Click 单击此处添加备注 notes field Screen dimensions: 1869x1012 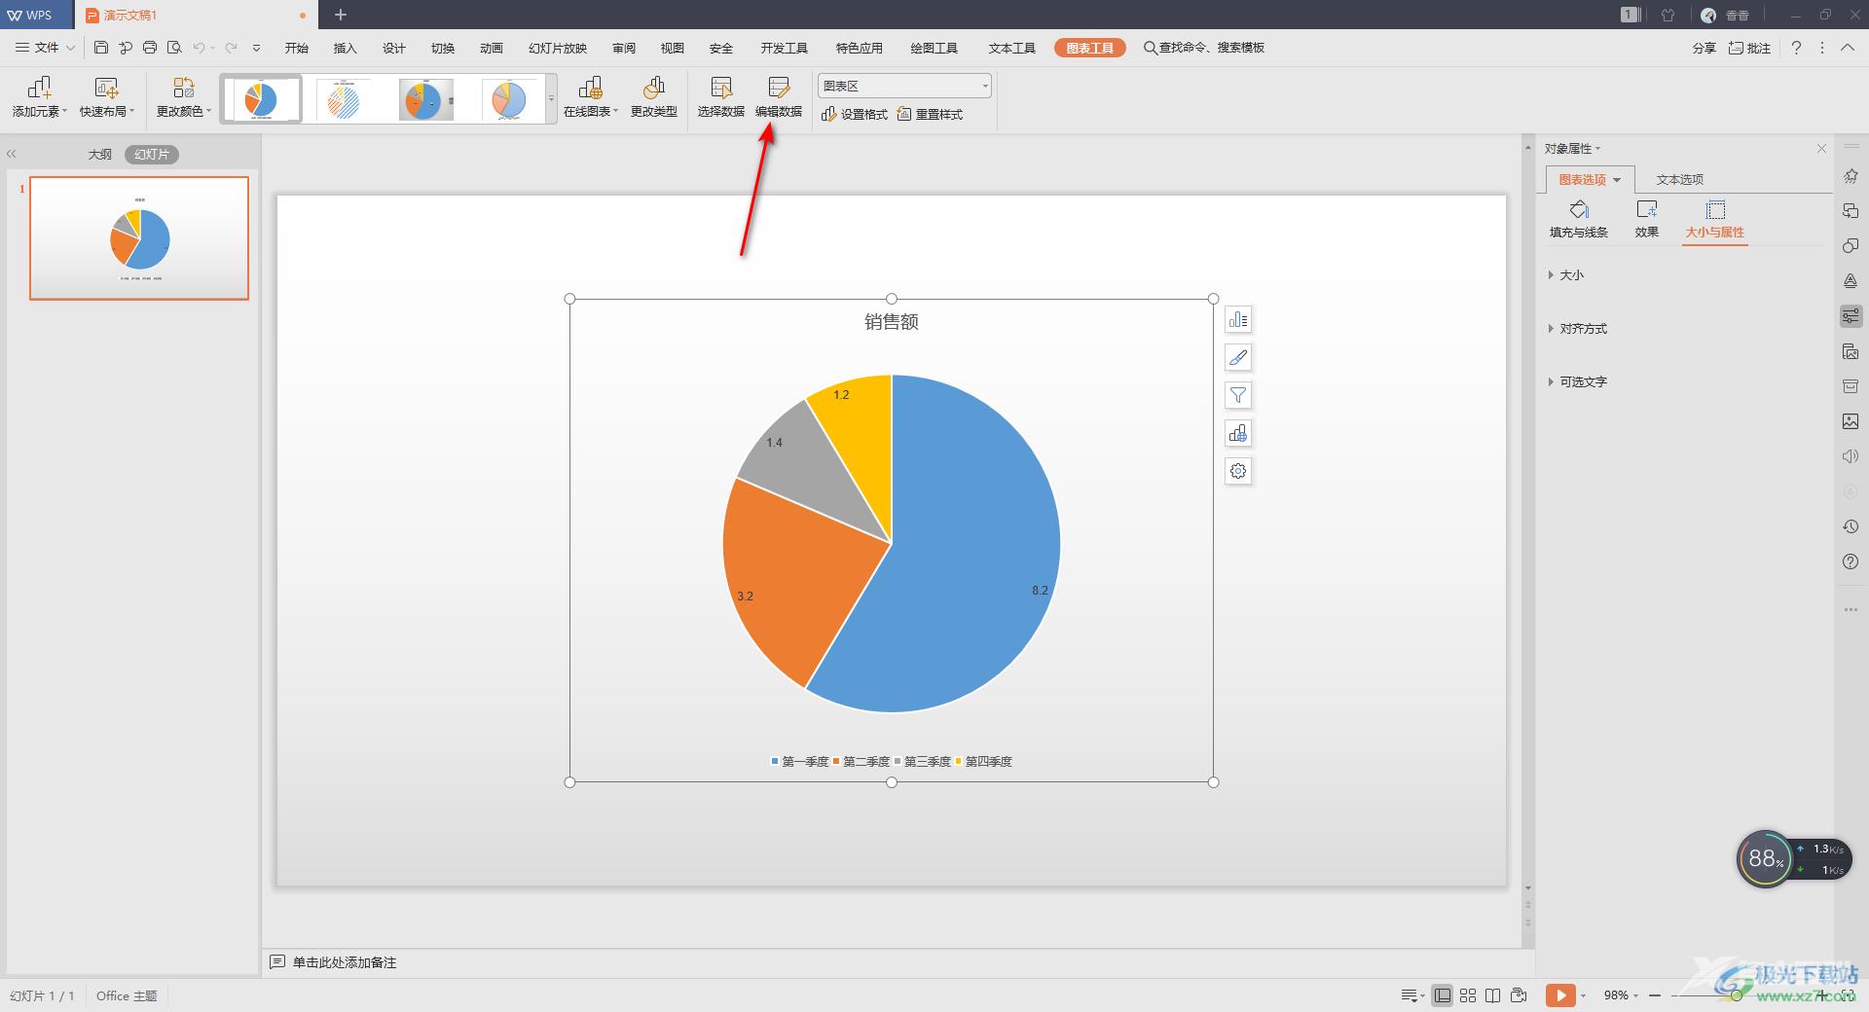coord(345,962)
